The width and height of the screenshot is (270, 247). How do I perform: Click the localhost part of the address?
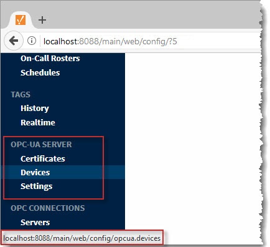pos(60,41)
